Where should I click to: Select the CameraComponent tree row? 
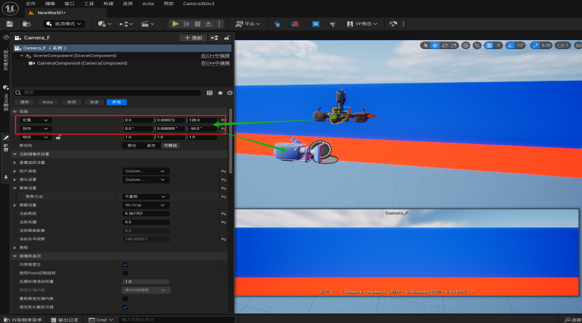pyautogui.click(x=81, y=63)
